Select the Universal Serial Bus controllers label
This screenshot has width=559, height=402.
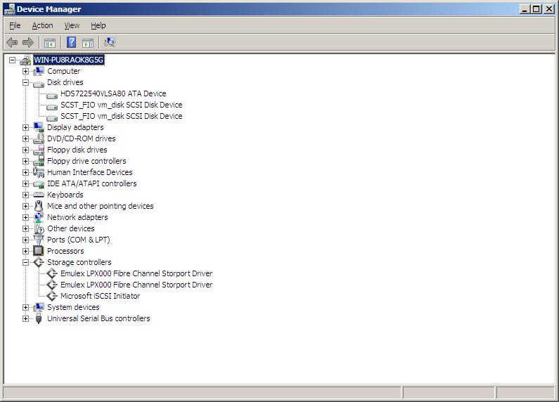[98, 318]
